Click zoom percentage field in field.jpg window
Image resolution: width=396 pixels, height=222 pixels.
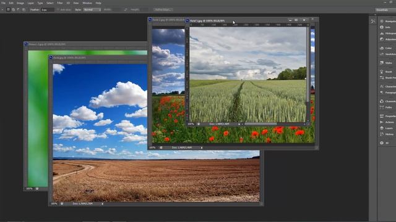coord(54,203)
